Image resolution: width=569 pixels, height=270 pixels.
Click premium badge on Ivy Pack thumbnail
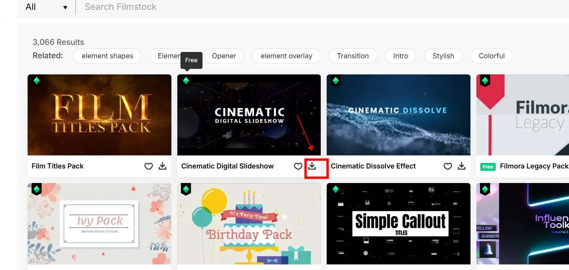(36, 189)
